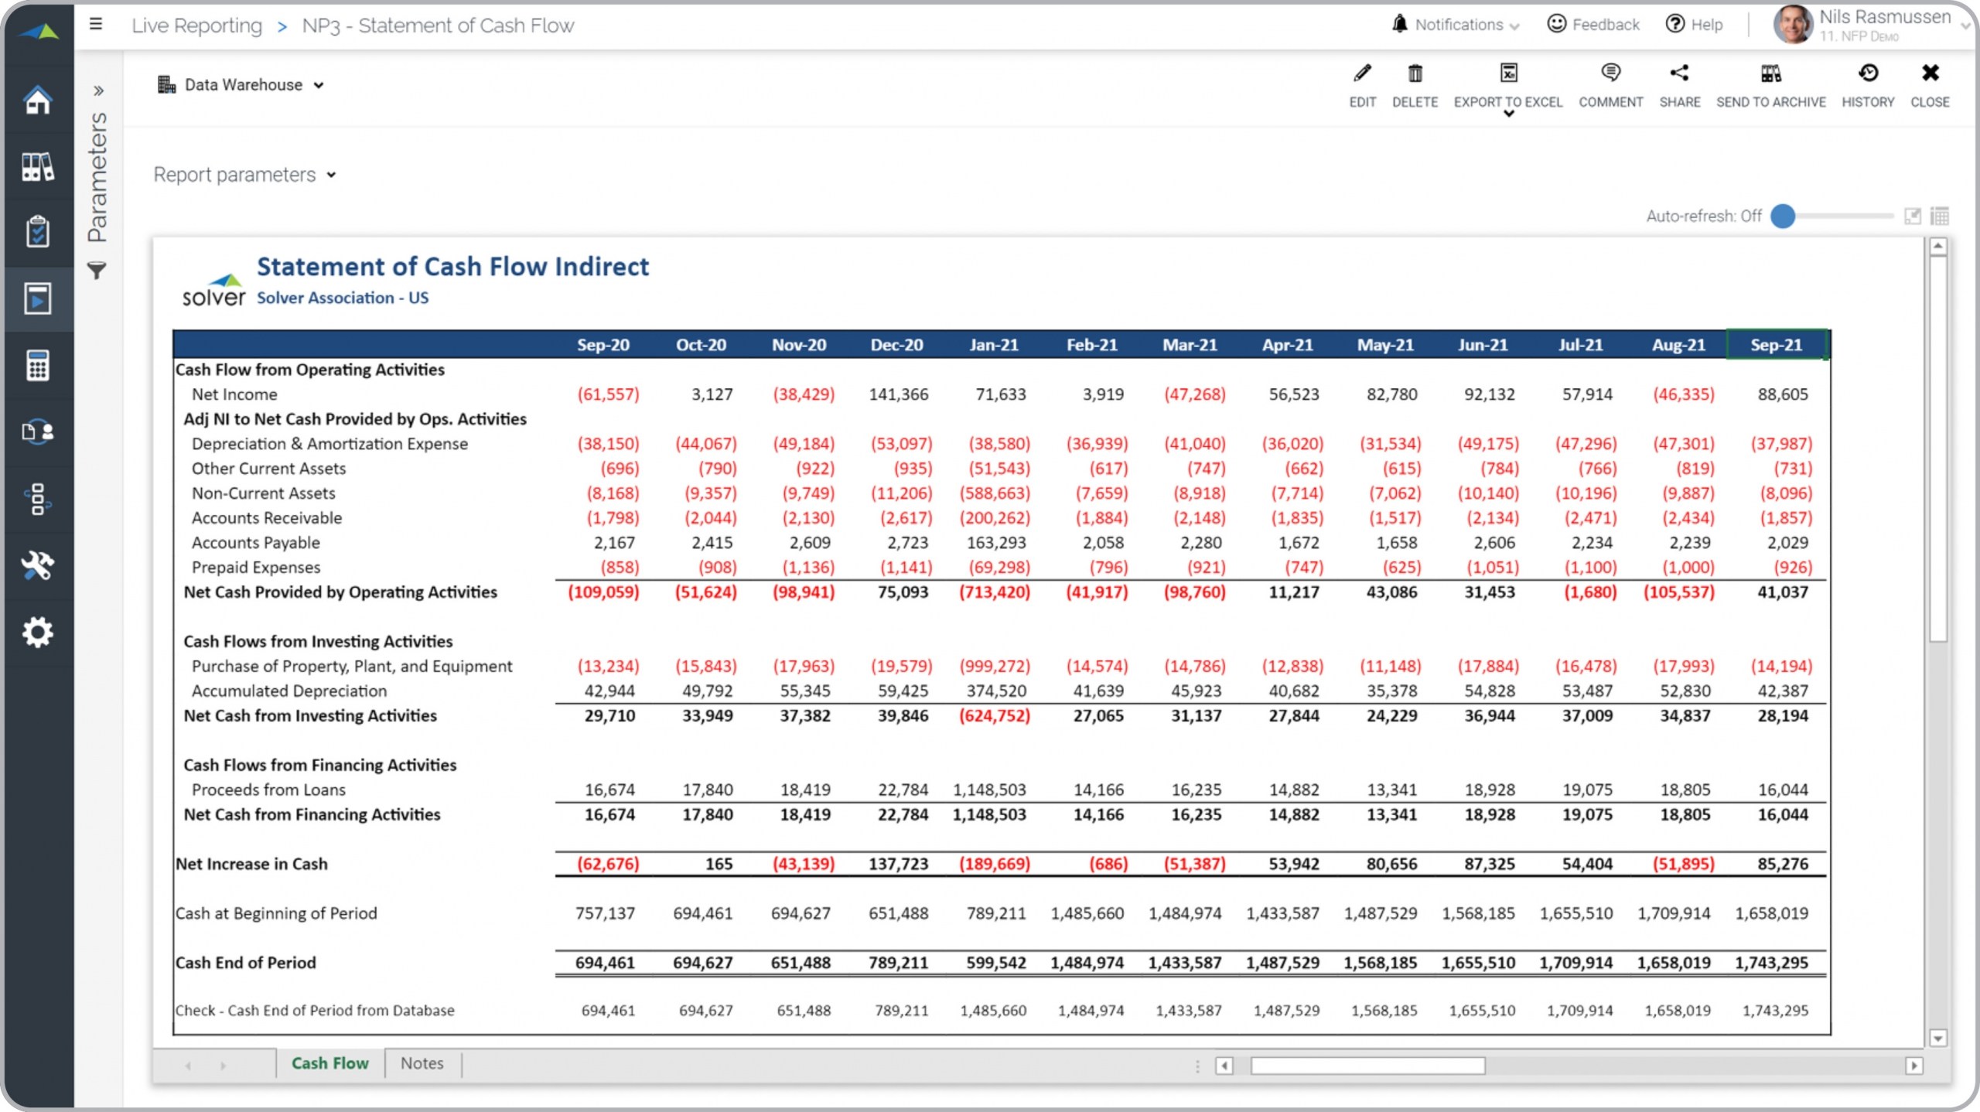Screen dimensions: 1980x1112
Task: Click the filter funnel icon
Action: [x=97, y=271]
